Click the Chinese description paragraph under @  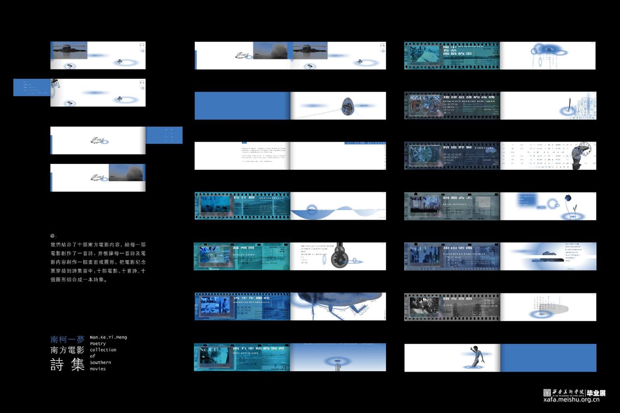tap(98, 262)
